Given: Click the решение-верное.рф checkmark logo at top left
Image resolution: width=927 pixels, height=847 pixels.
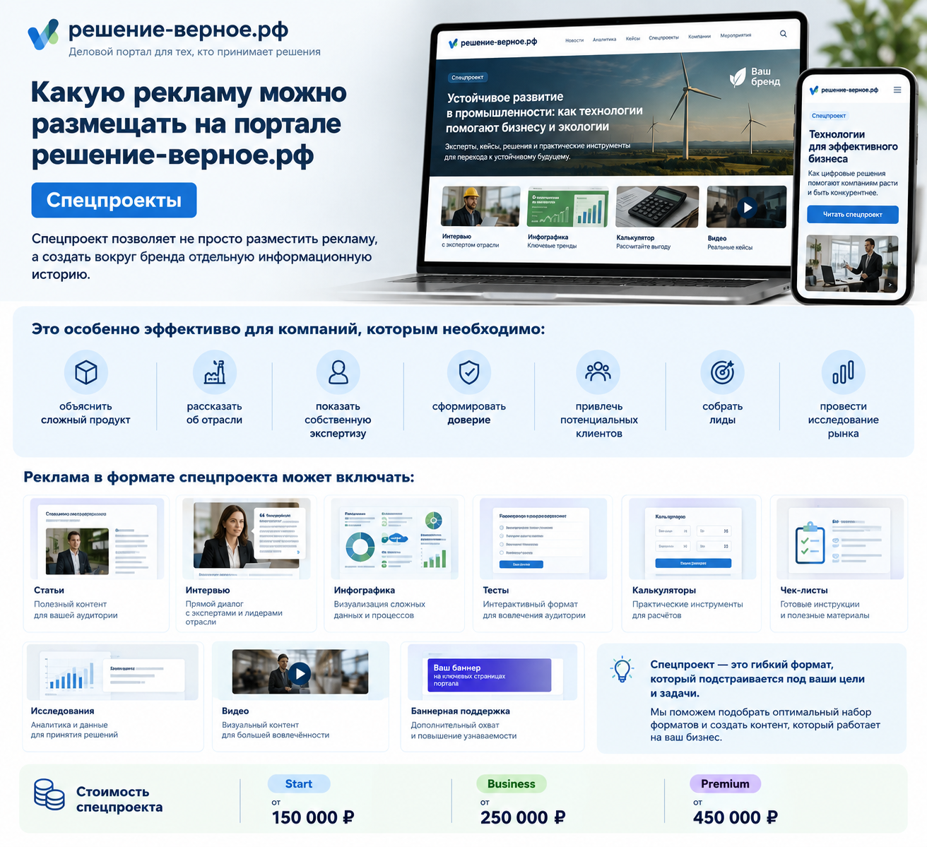Looking at the screenshot, I should tap(43, 34).
